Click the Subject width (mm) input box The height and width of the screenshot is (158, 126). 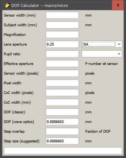[62, 25]
